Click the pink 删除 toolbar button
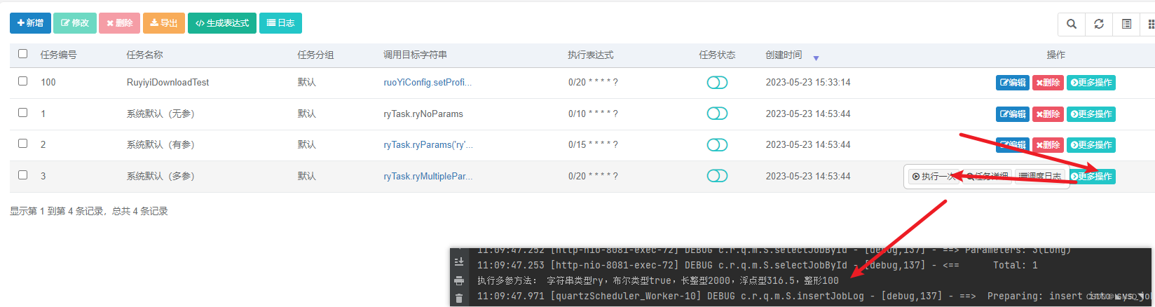 pyautogui.click(x=120, y=23)
